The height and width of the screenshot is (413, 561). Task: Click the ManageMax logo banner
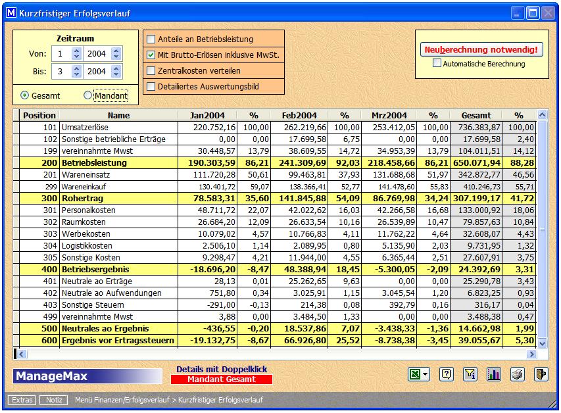pos(87,376)
